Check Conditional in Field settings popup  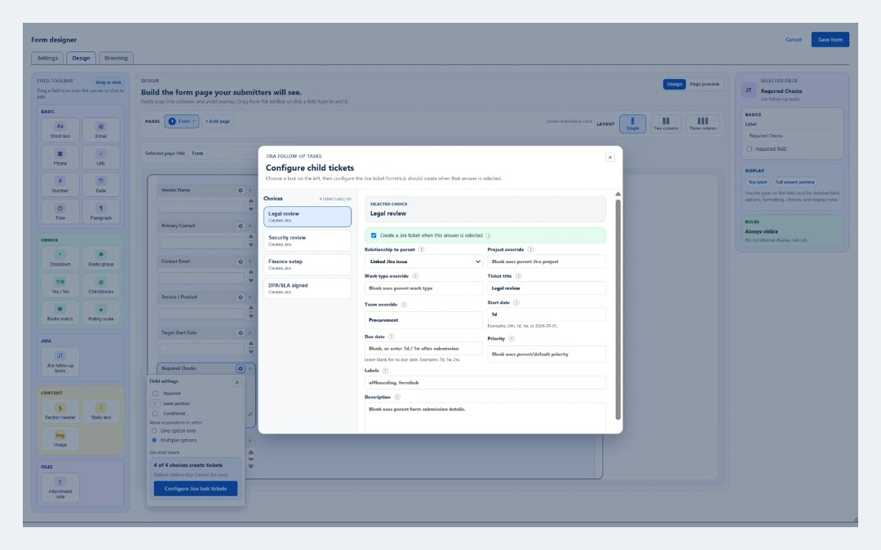(x=156, y=414)
